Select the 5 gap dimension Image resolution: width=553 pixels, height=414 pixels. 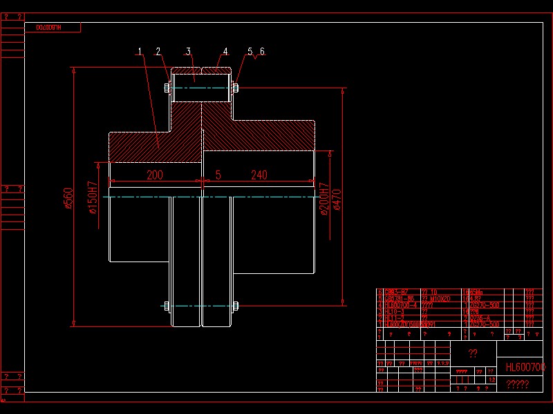pos(218,175)
